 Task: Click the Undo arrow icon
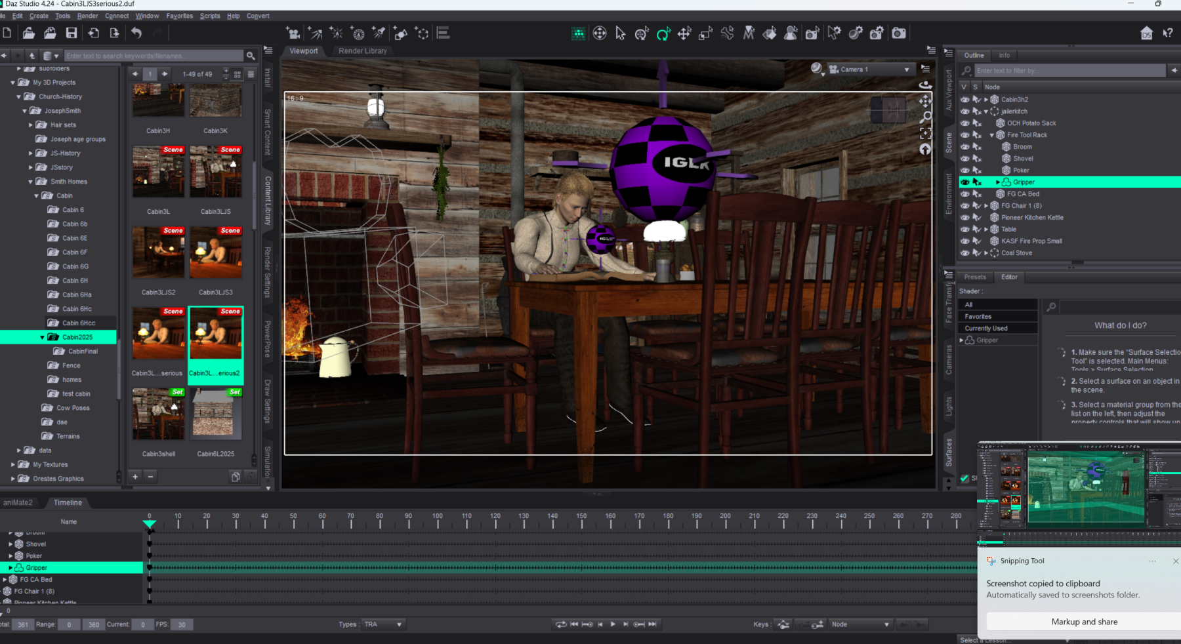[x=136, y=33]
